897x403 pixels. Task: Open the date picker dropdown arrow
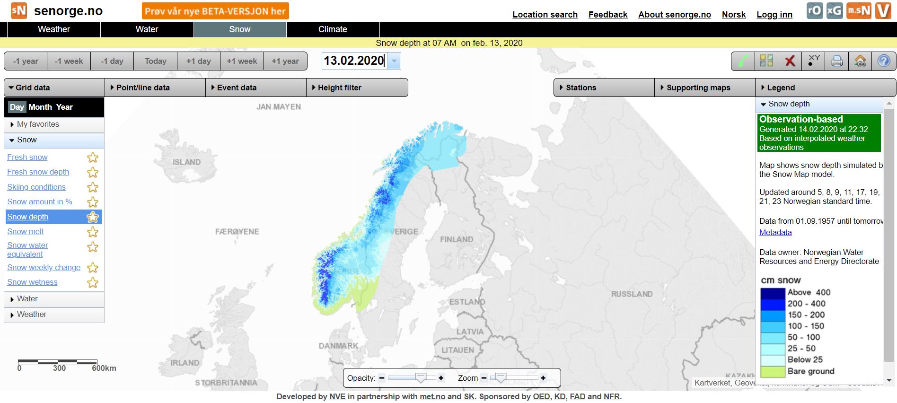click(x=394, y=61)
